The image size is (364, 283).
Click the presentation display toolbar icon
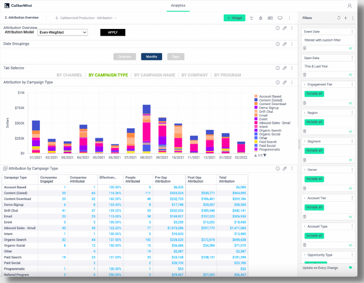point(280,18)
